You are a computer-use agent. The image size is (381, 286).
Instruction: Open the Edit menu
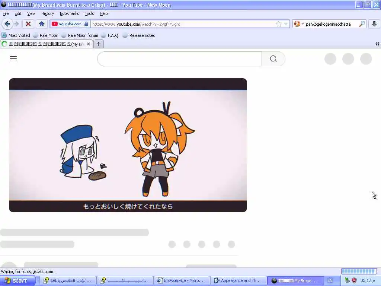coord(18,13)
